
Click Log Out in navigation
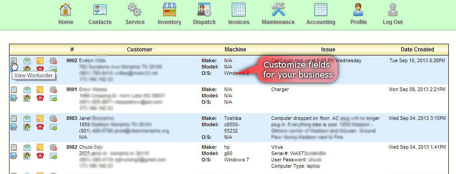[x=393, y=14]
